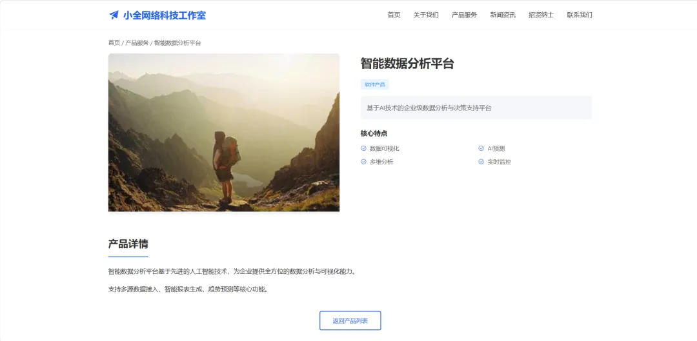The width and height of the screenshot is (697, 341).
Task: Click the 首页 breadcrumb link
Action: coord(114,43)
